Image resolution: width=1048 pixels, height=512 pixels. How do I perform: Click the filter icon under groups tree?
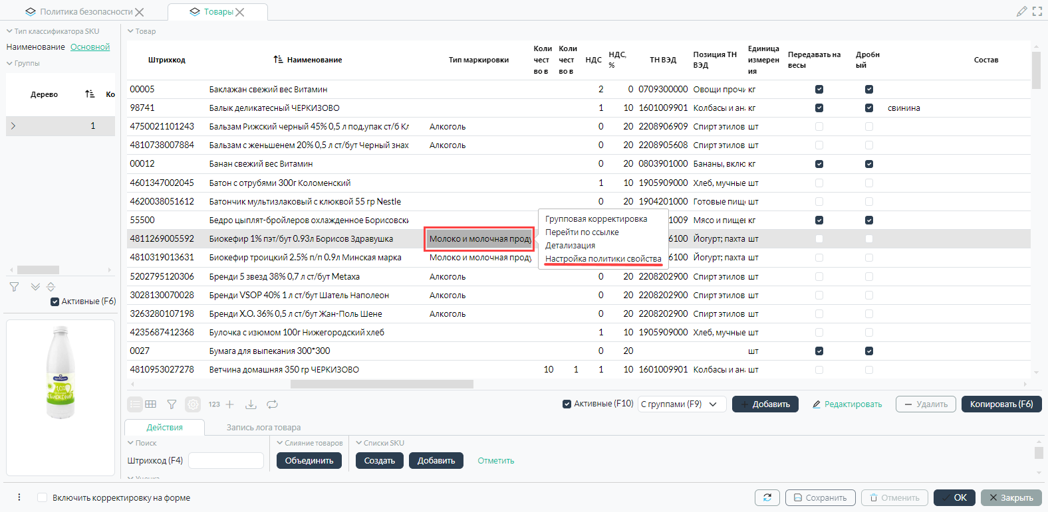pyautogui.click(x=14, y=287)
